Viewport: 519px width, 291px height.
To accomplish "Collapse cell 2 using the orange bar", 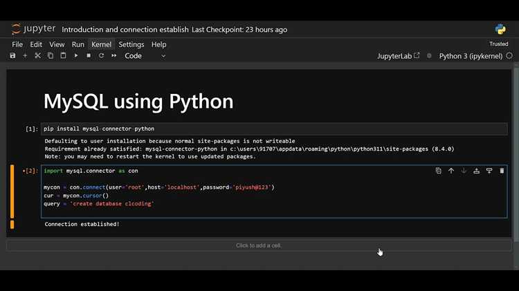I will point(12,191).
